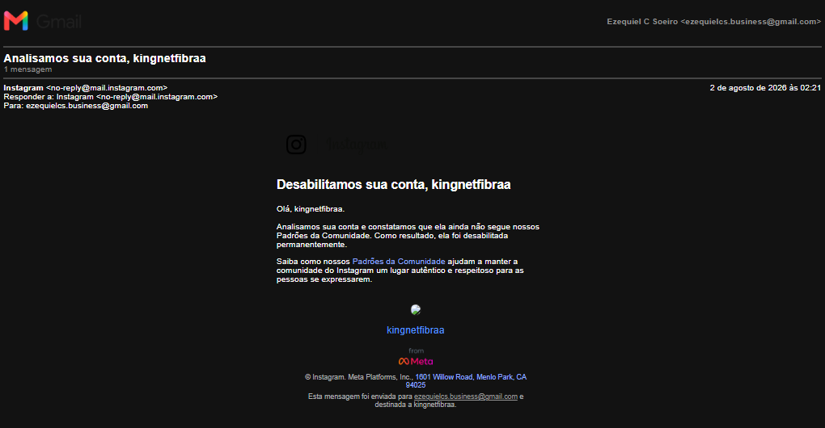Click the heading 'Desabilitamos sua conta, kingnetfibraa'
The image size is (825, 428).
tap(394, 184)
